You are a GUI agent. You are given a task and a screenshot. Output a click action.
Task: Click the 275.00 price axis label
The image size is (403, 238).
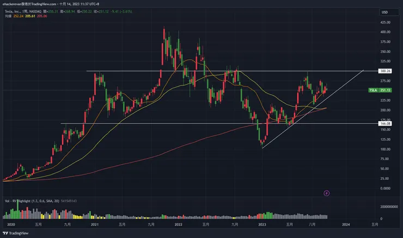385,81
